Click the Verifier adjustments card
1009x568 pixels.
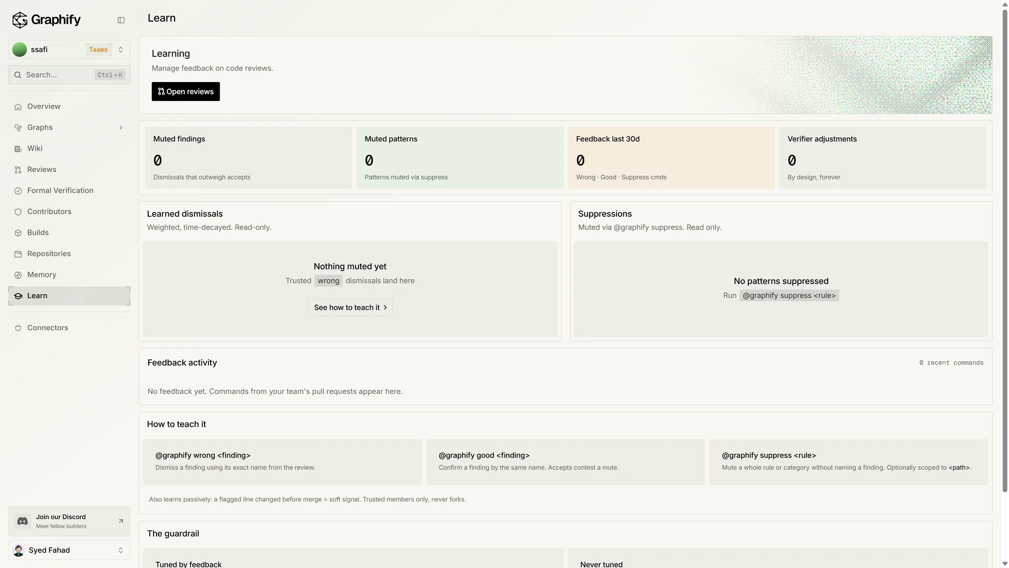(882, 158)
